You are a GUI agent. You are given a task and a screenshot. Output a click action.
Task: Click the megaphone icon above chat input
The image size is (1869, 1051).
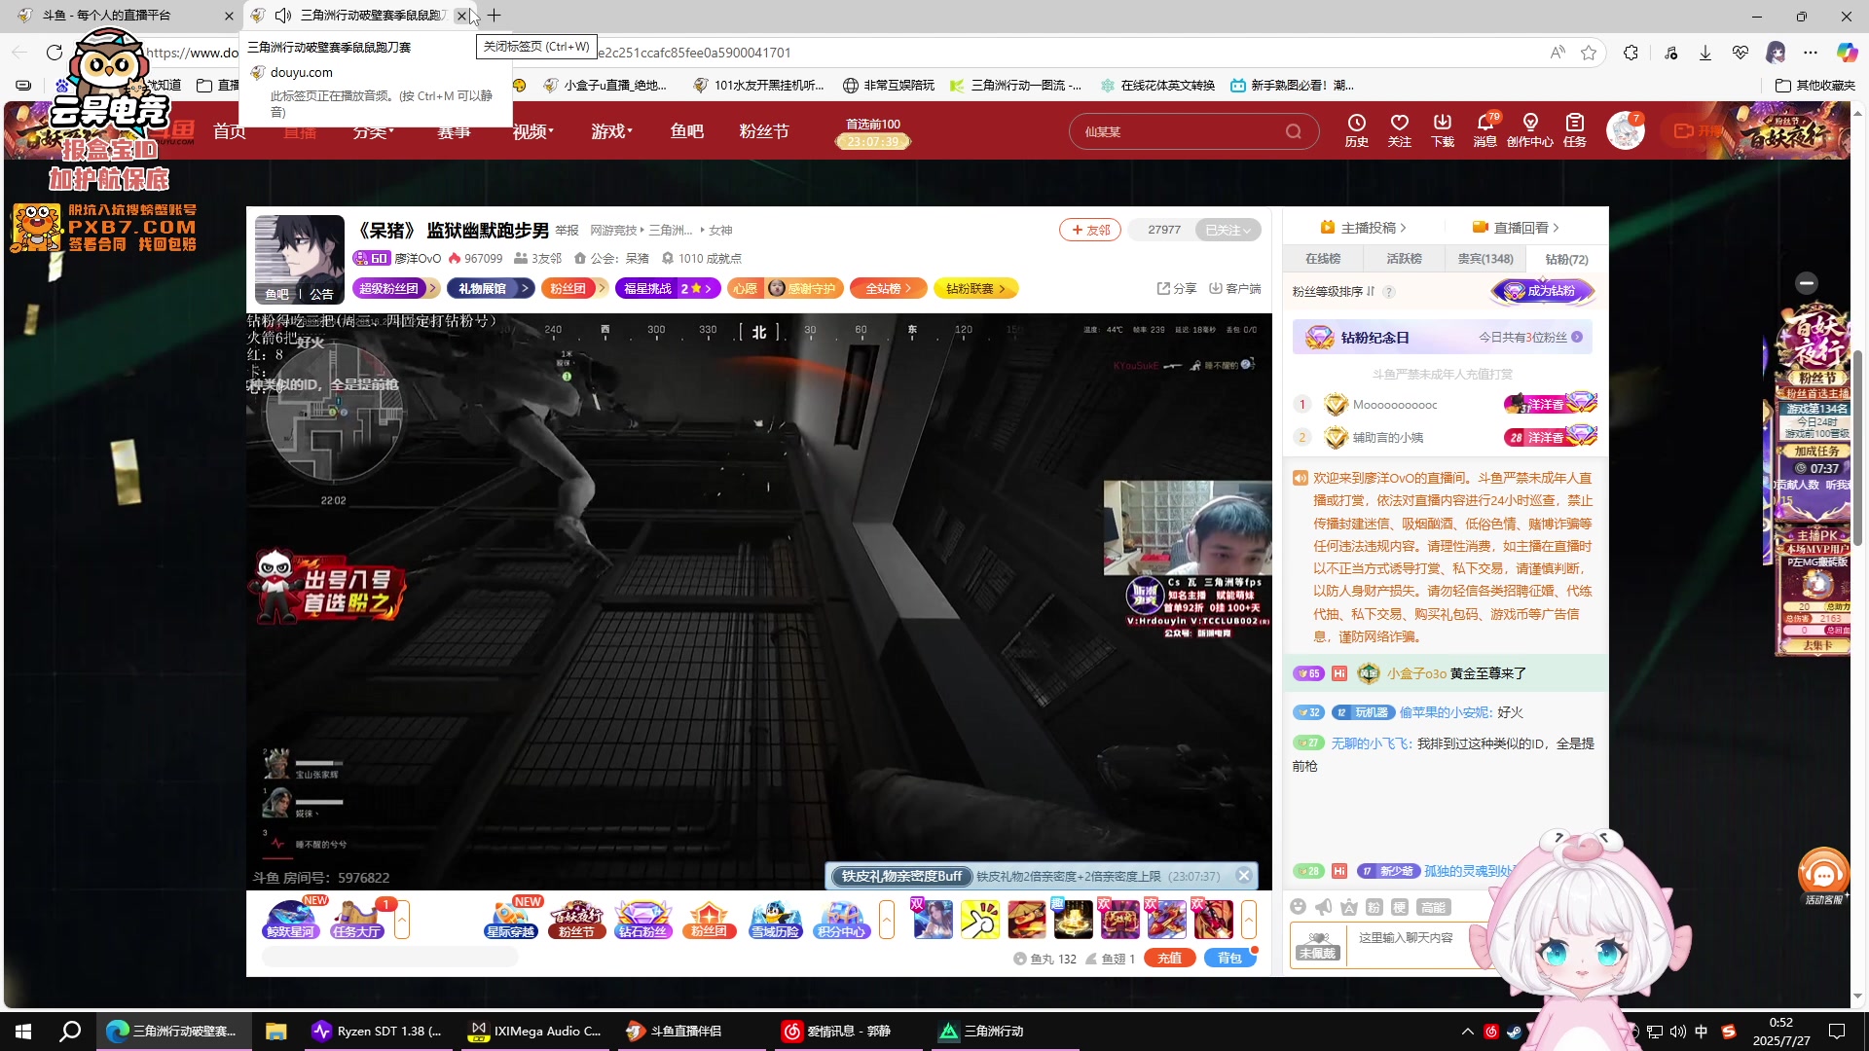(x=1323, y=907)
